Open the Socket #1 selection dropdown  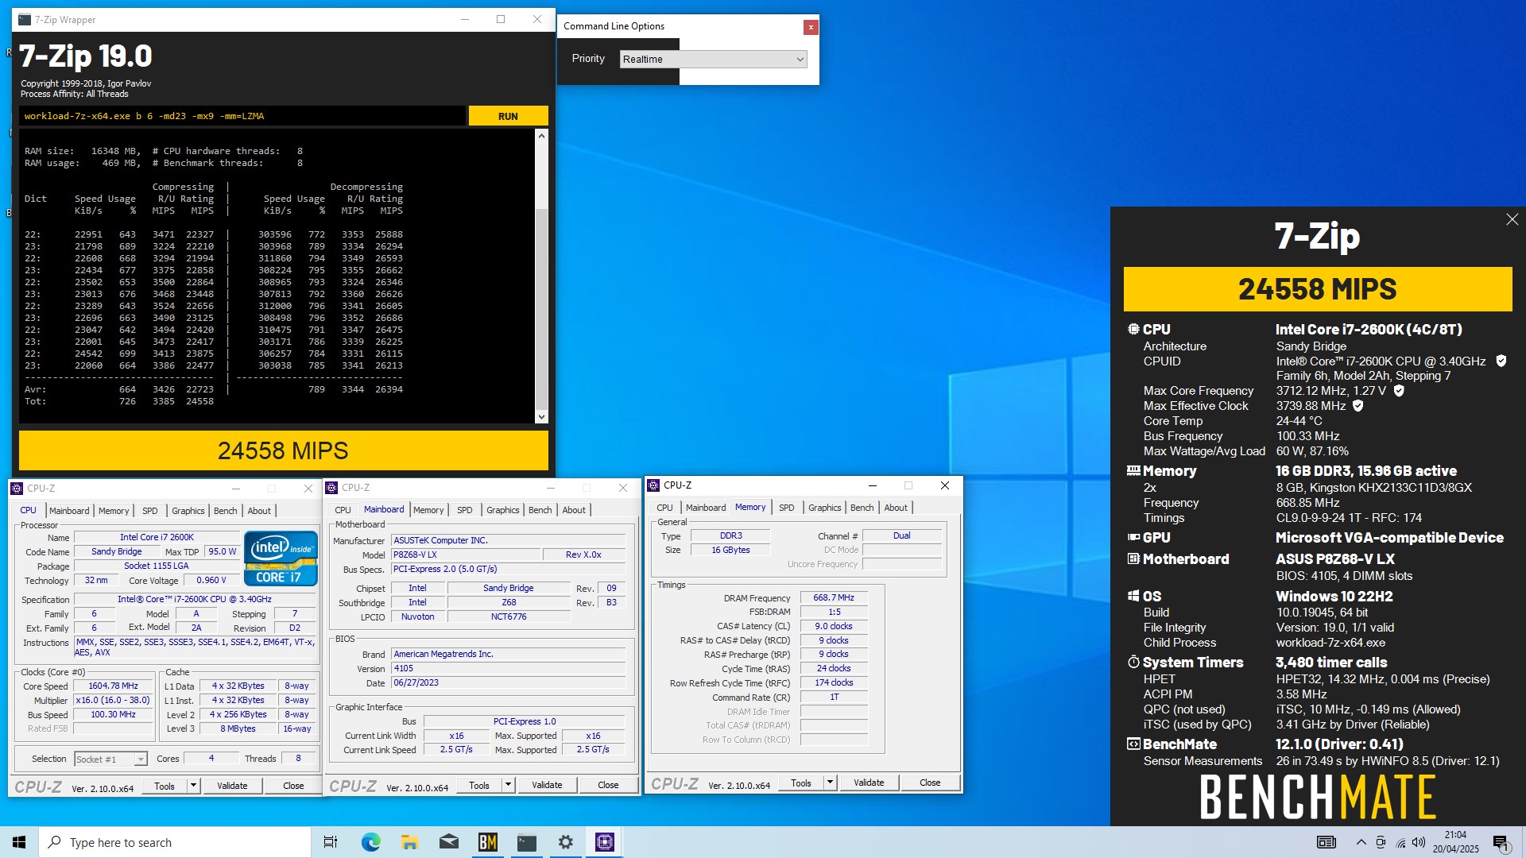click(x=111, y=759)
